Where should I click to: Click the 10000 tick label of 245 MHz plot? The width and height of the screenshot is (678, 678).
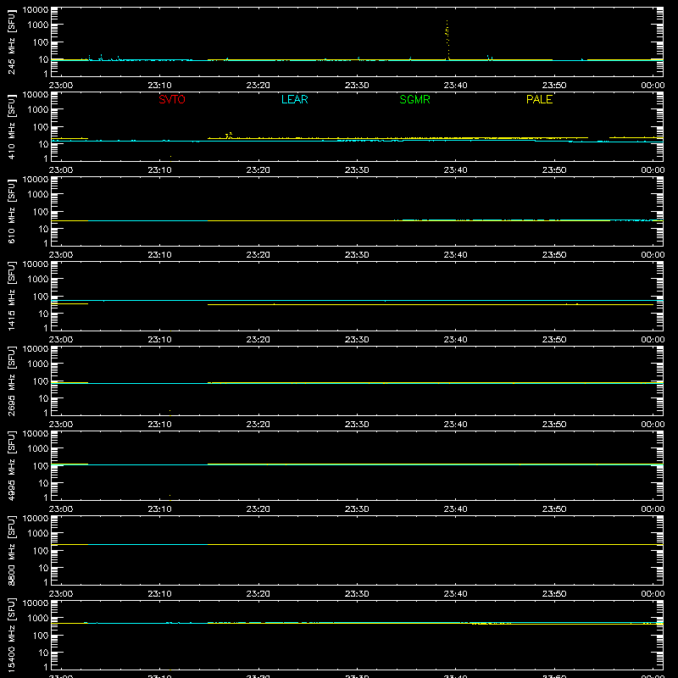click(36, 10)
